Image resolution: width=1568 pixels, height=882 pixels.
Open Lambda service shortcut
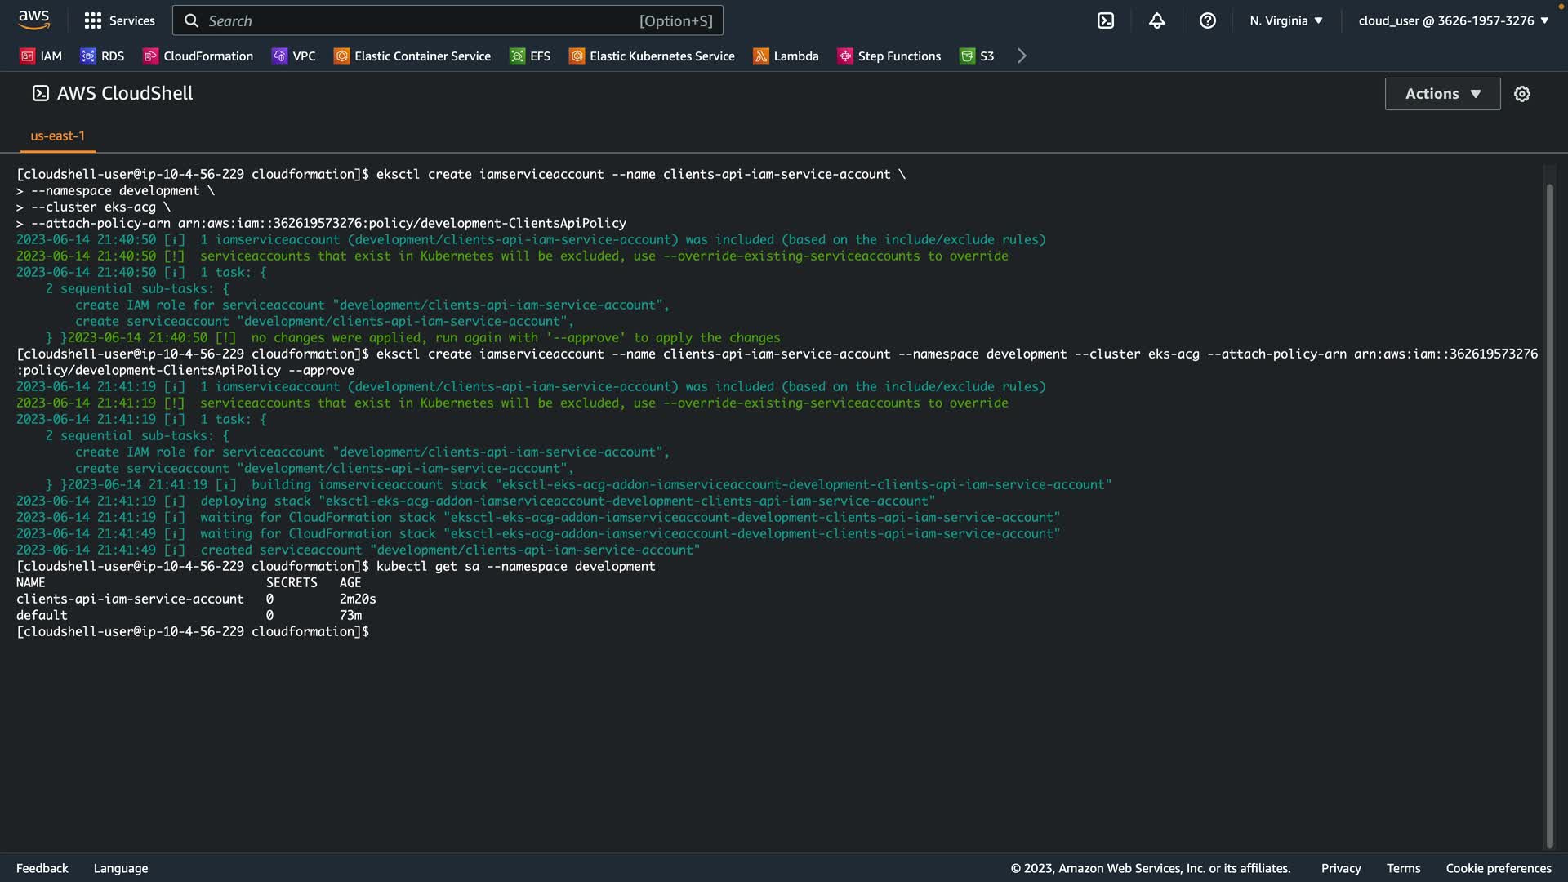pos(786,56)
